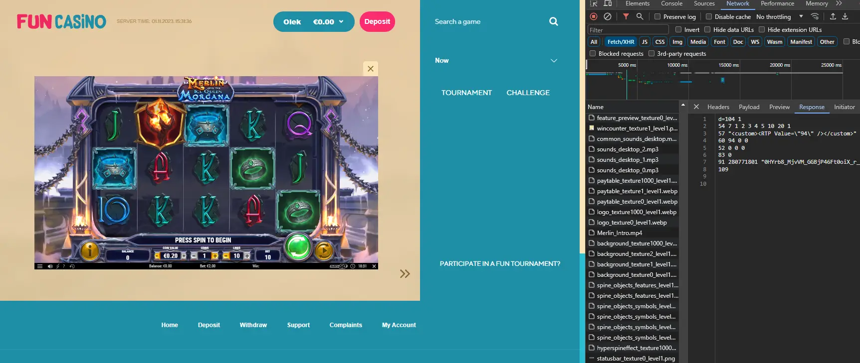This screenshot has width=860, height=363.
Task: Close the game with bottom-bar X
Action: point(374,266)
